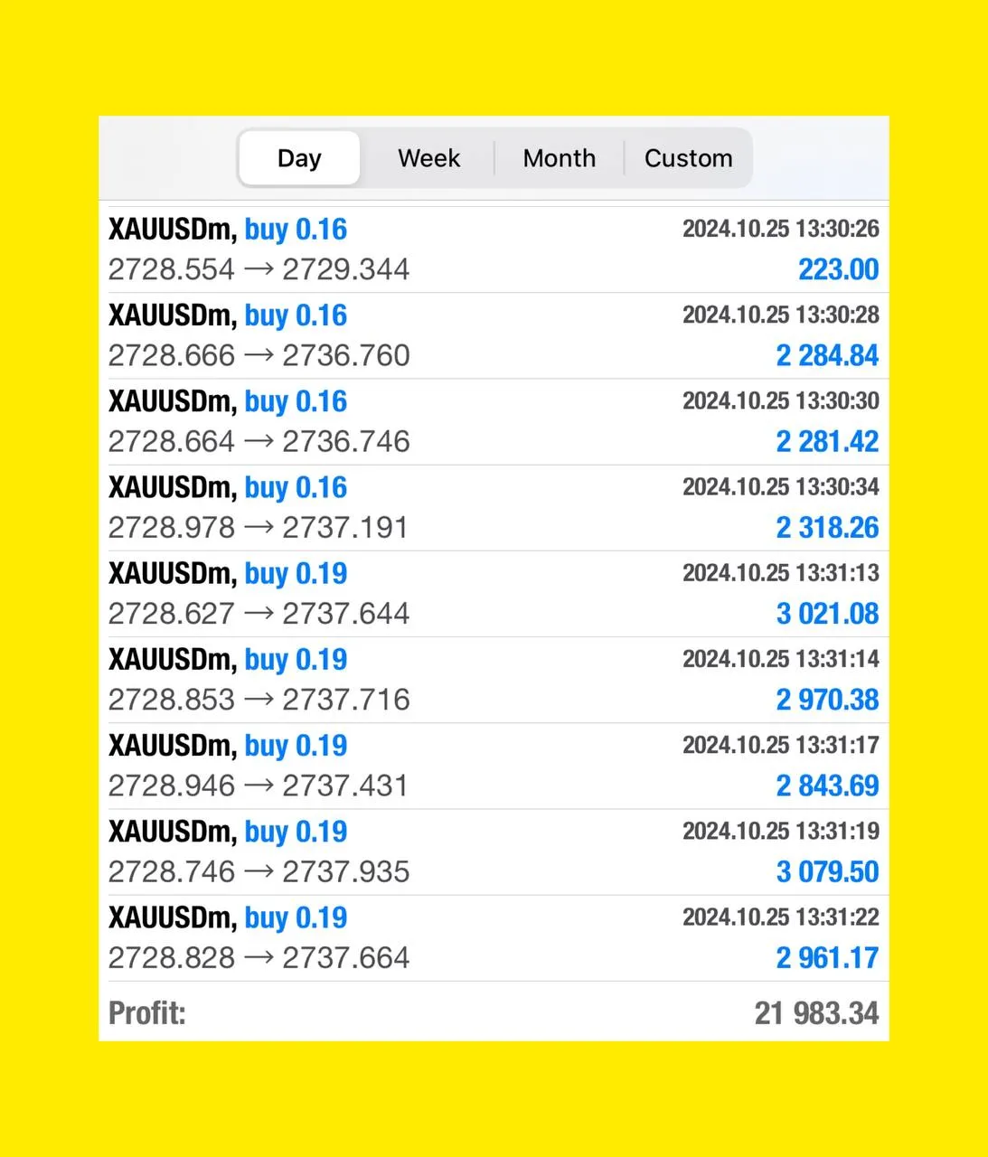
Task: Click the price 2728.554 in the first trade
Action: click(172, 269)
